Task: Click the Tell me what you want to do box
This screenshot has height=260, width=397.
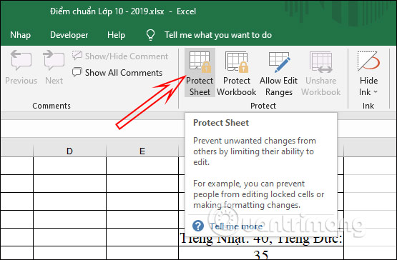Action: [218, 35]
